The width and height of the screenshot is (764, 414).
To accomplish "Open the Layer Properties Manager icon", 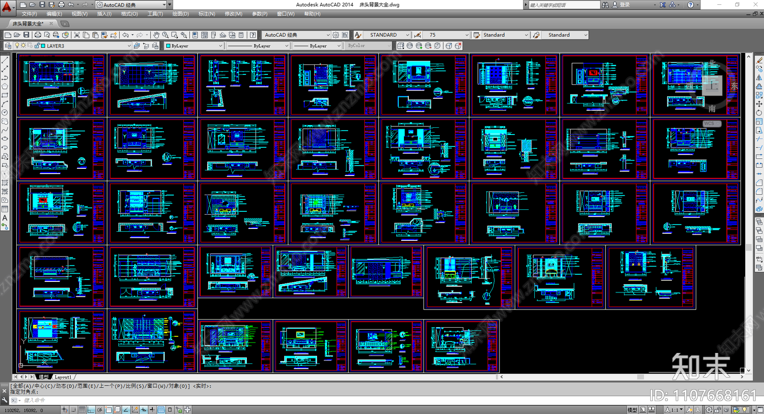I will click(x=8, y=46).
